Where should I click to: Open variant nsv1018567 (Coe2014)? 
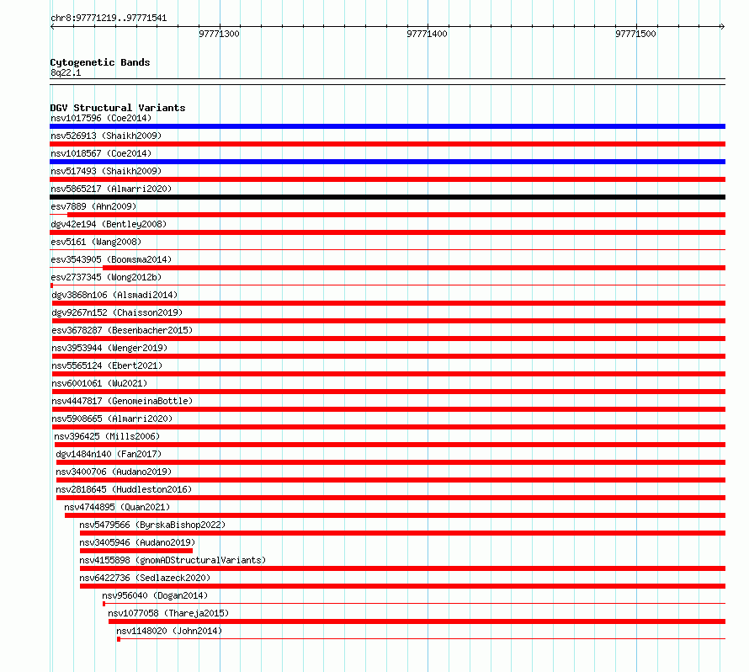[101, 153]
